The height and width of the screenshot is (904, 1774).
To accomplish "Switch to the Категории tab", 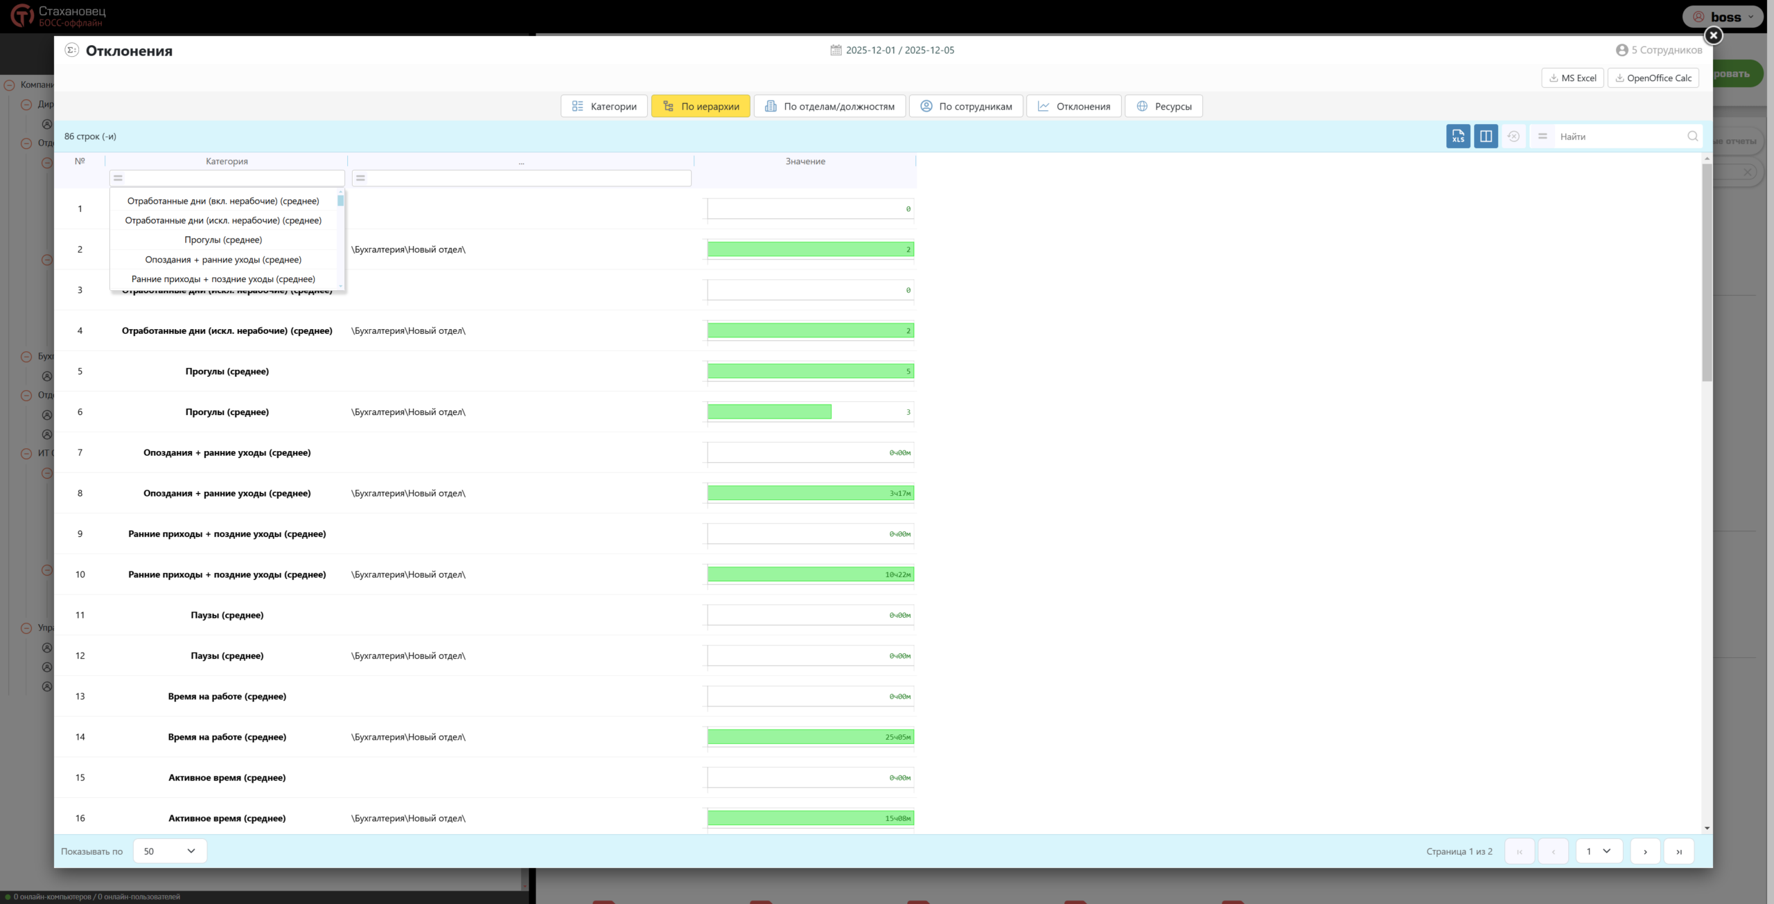I will tap(604, 106).
